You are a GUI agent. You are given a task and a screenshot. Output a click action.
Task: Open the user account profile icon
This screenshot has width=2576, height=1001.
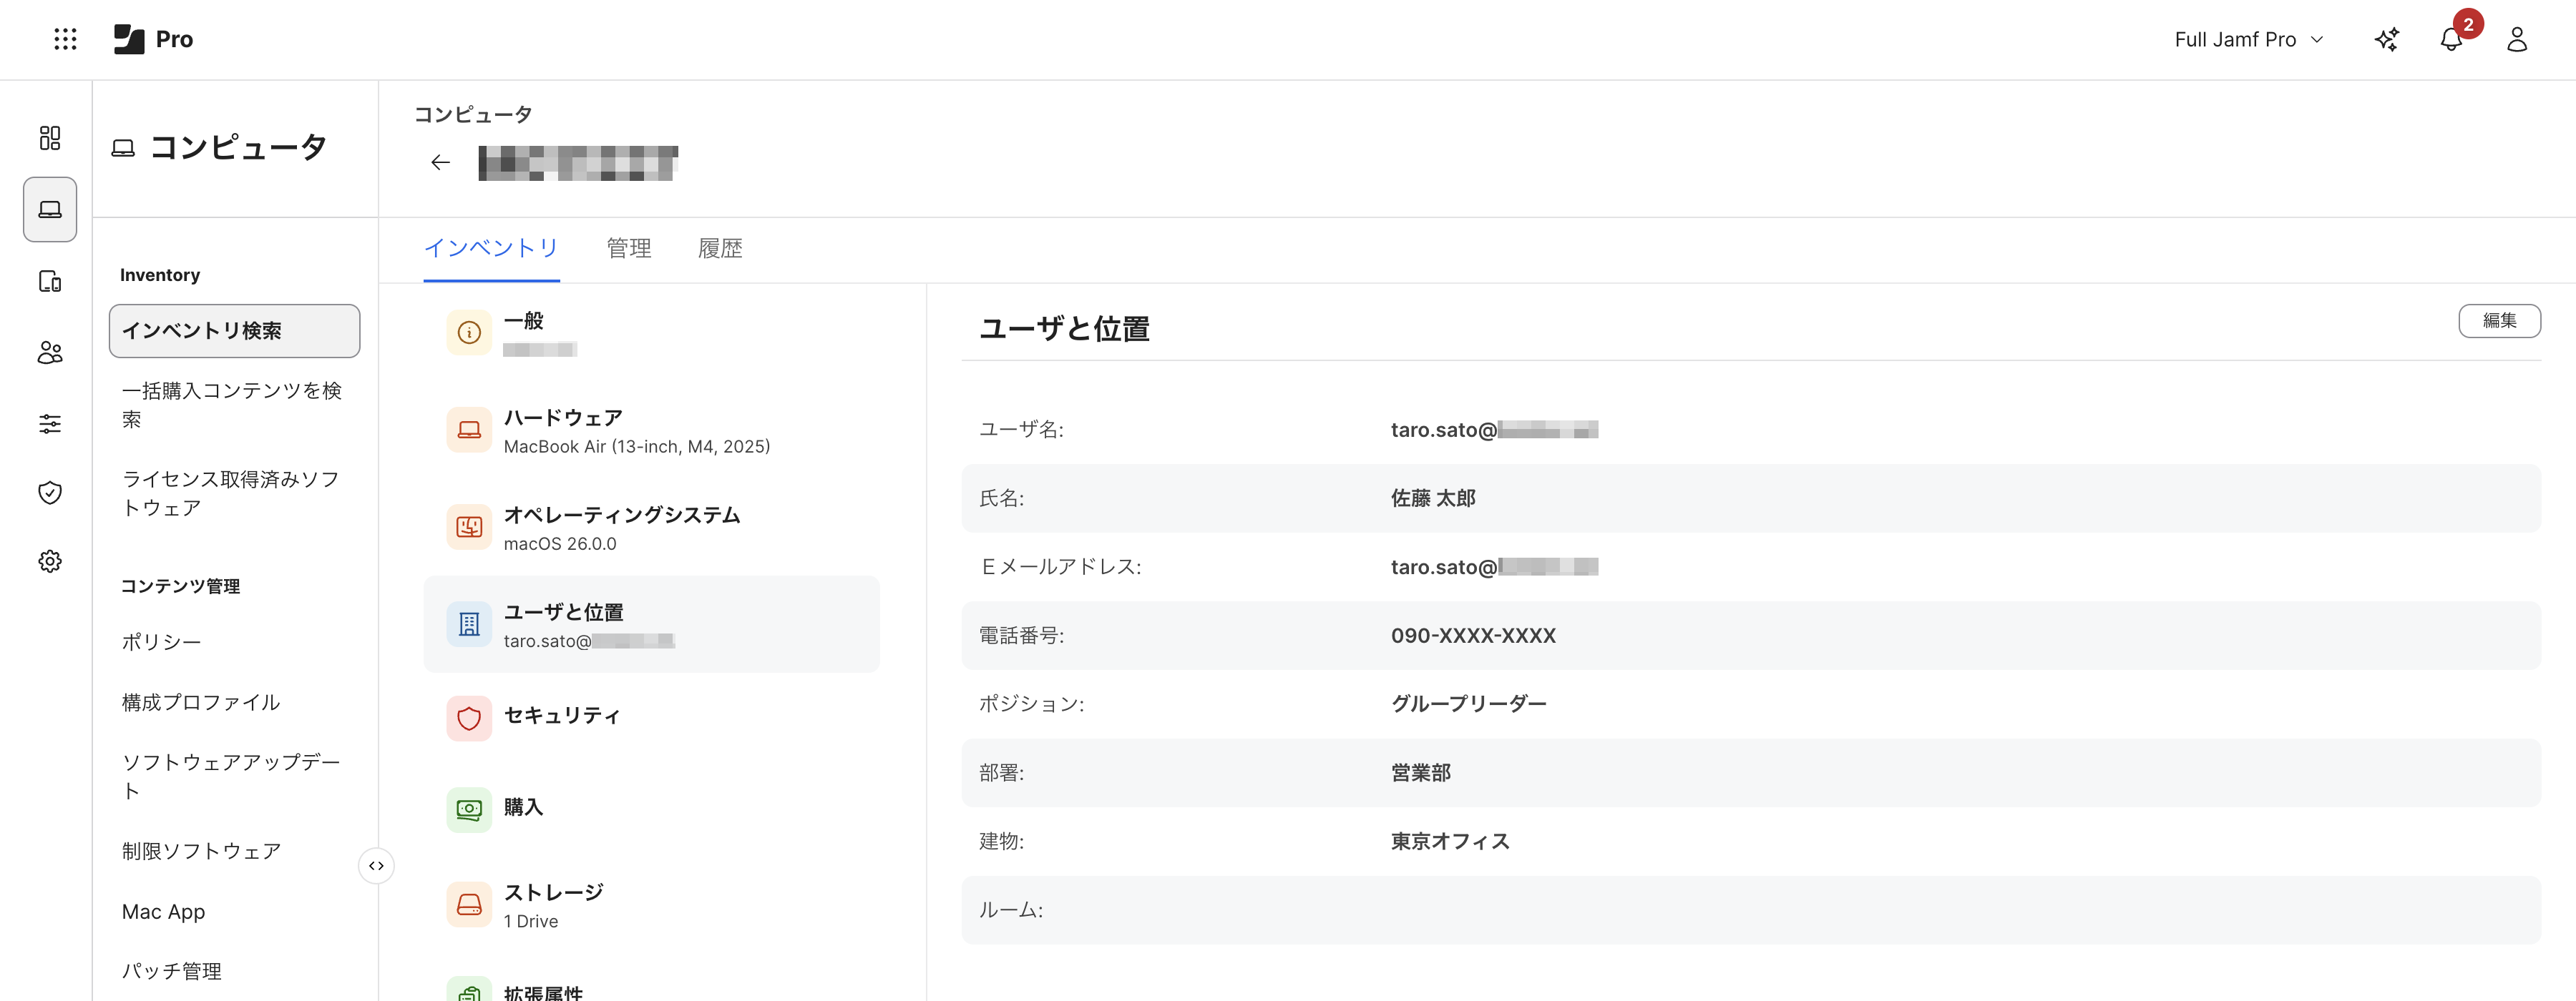click(2517, 39)
